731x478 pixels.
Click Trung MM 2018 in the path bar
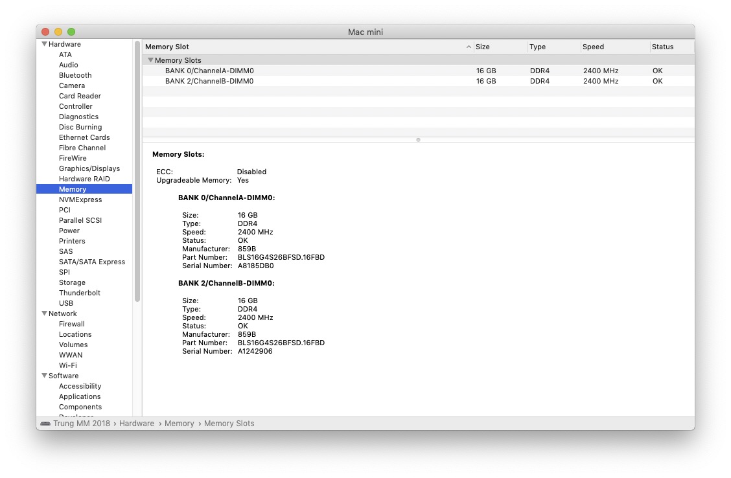coord(82,424)
